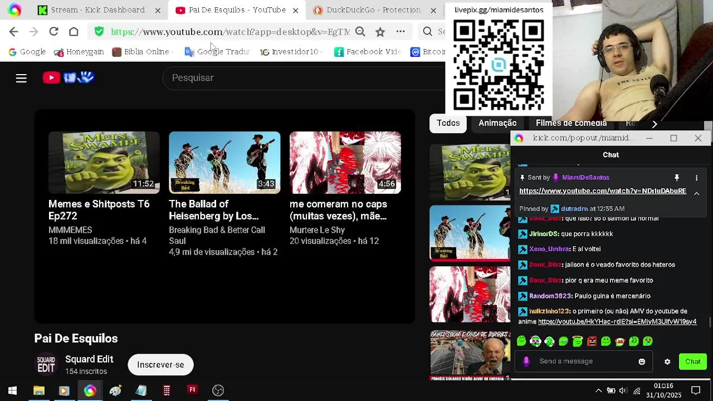713x401 pixels.
Task: Open the solar panel sidebar video thumbnail
Action: click(470, 355)
